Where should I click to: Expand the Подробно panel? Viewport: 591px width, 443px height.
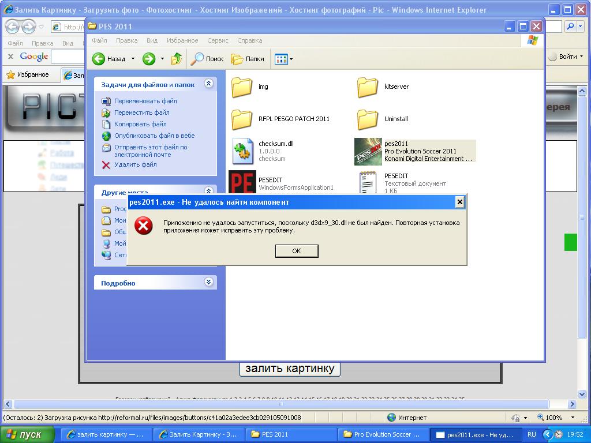click(208, 281)
